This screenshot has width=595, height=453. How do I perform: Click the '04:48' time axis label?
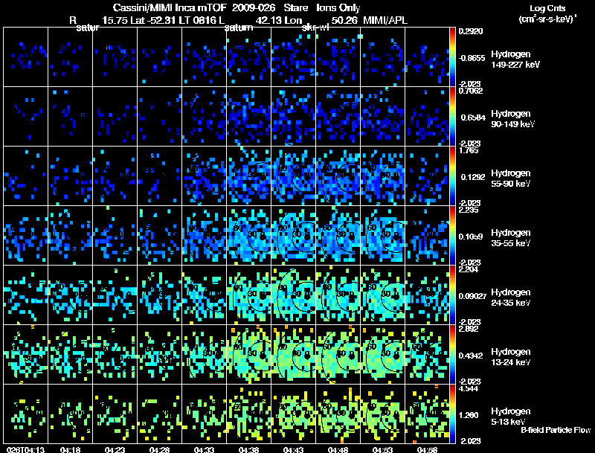(338, 449)
